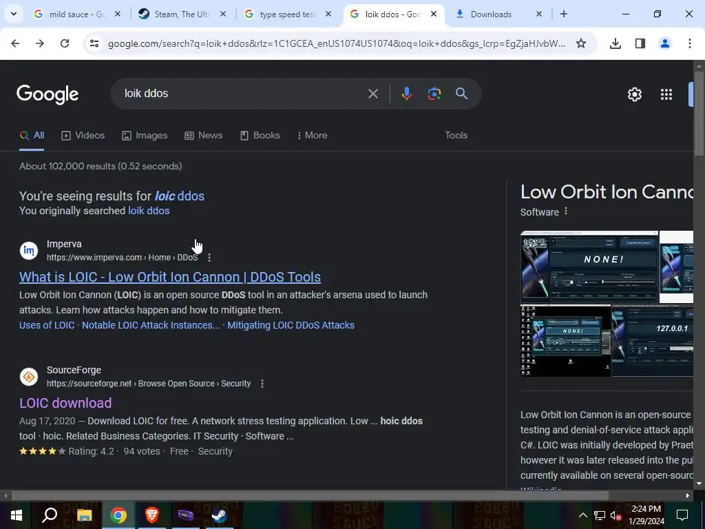This screenshot has height=529, width=705.
Task: Open the Imperva result options menu
Action: pos(209,258)
